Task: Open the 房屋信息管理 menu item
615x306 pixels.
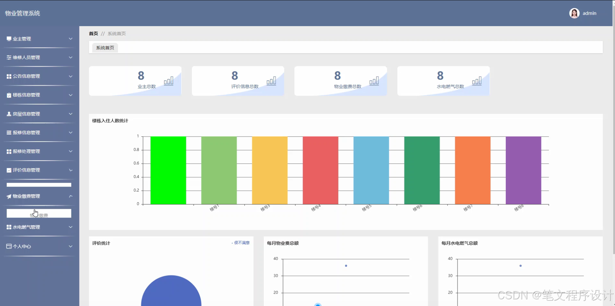Action: pos(40,114)
